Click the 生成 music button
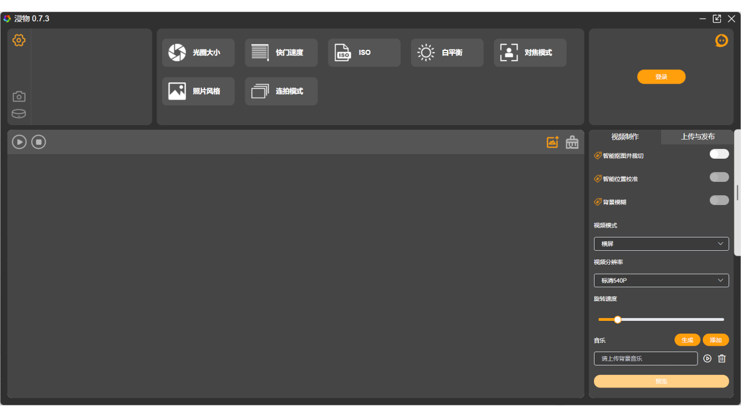Image resolution: width=741 pixels, height=417 pixels. point(687,340)
